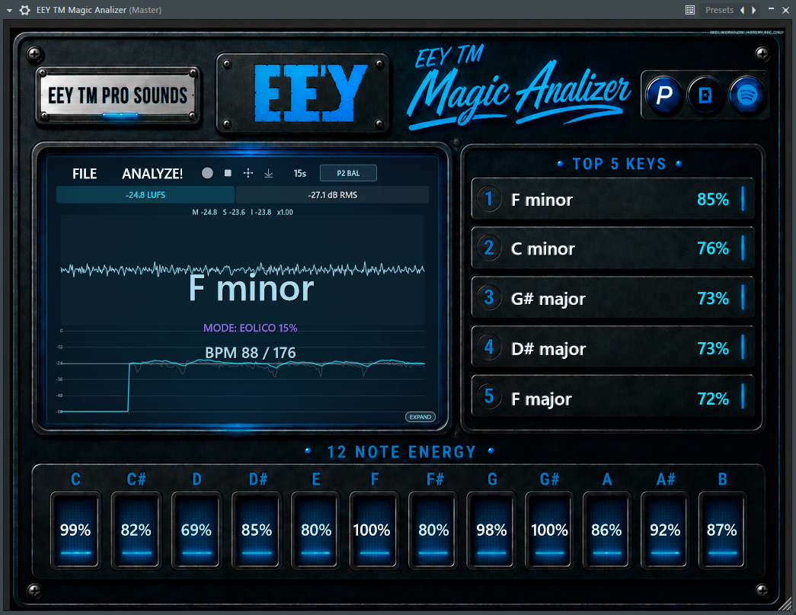
Task: Click the 72% confidence for F major
Action: 713,399
